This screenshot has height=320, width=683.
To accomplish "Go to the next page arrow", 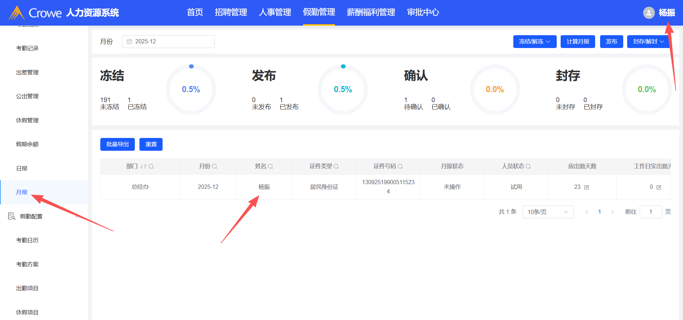I will 612,212.
